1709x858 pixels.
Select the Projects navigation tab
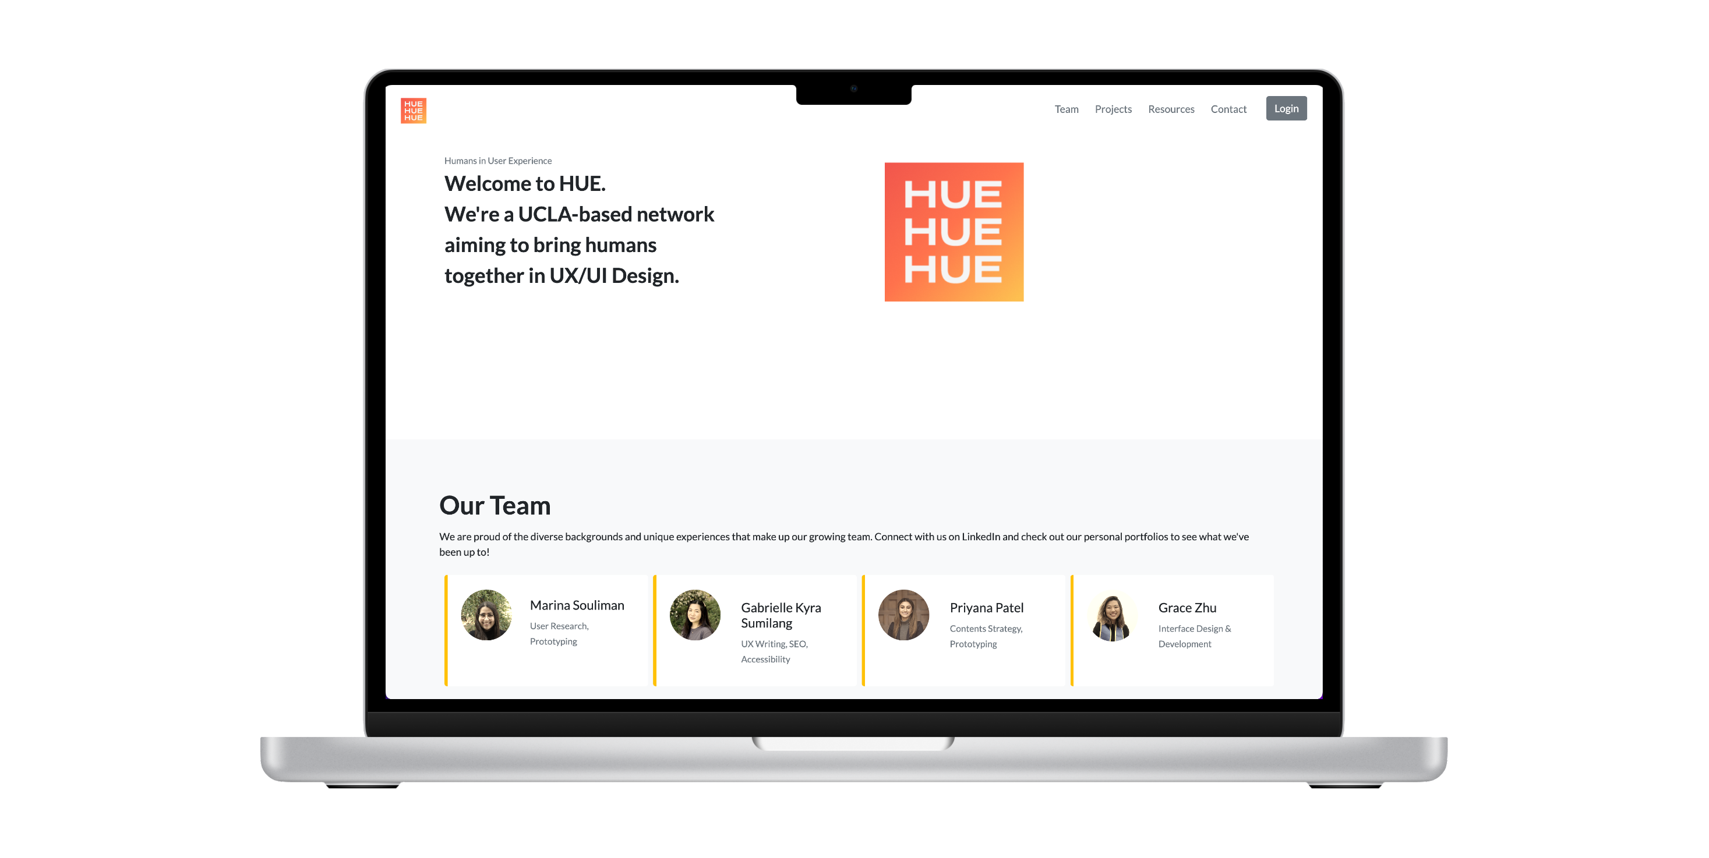pos(1114,108)
